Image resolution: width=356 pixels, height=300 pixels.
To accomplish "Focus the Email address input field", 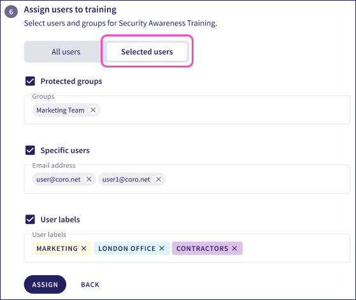I will tap(187, 179).
